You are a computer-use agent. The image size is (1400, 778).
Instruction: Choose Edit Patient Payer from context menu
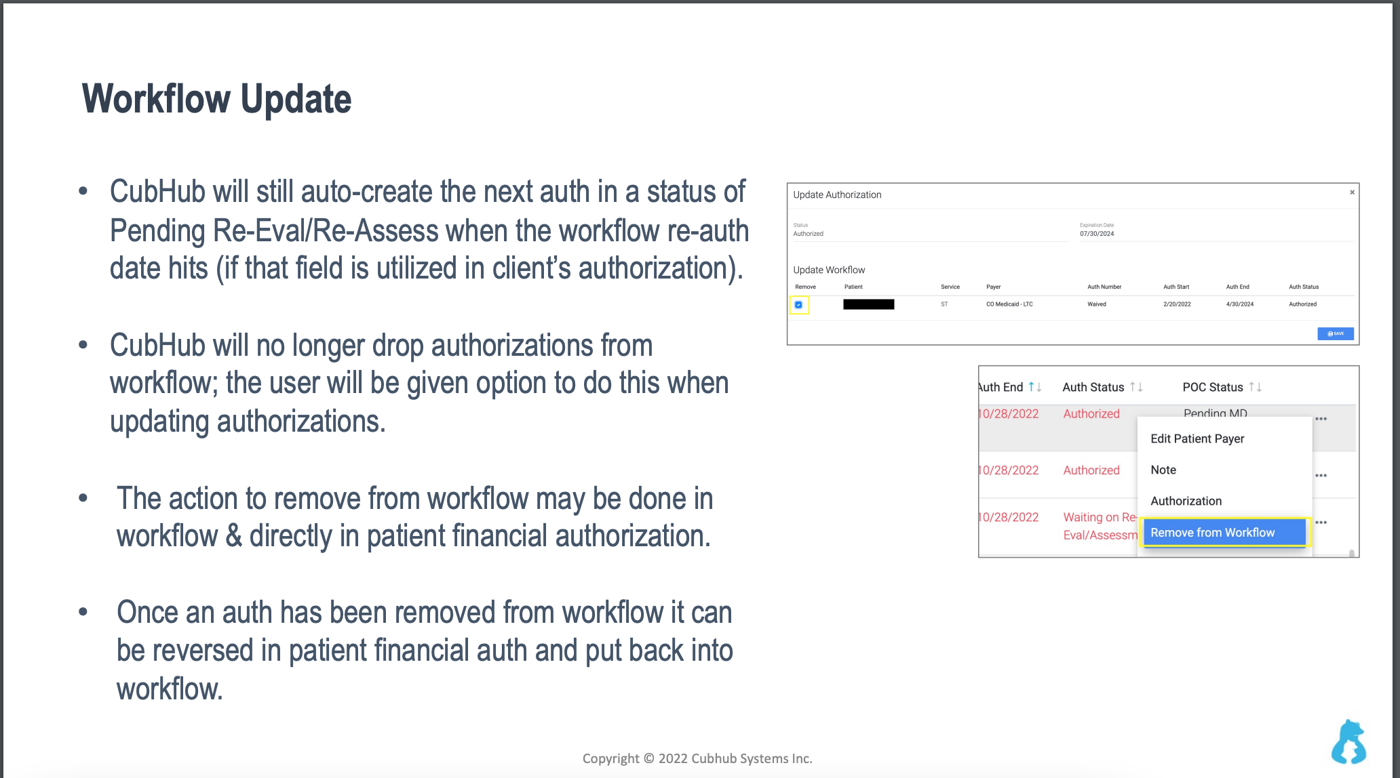(x=1197, y=438)
